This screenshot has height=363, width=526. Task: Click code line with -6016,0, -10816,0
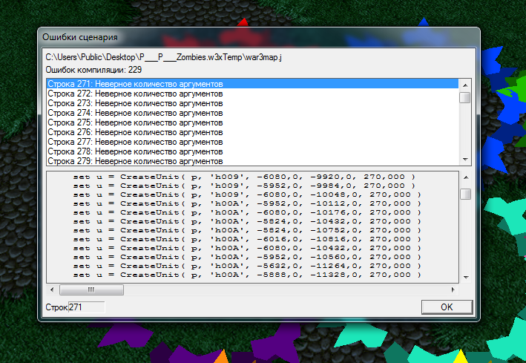(247, 239)
